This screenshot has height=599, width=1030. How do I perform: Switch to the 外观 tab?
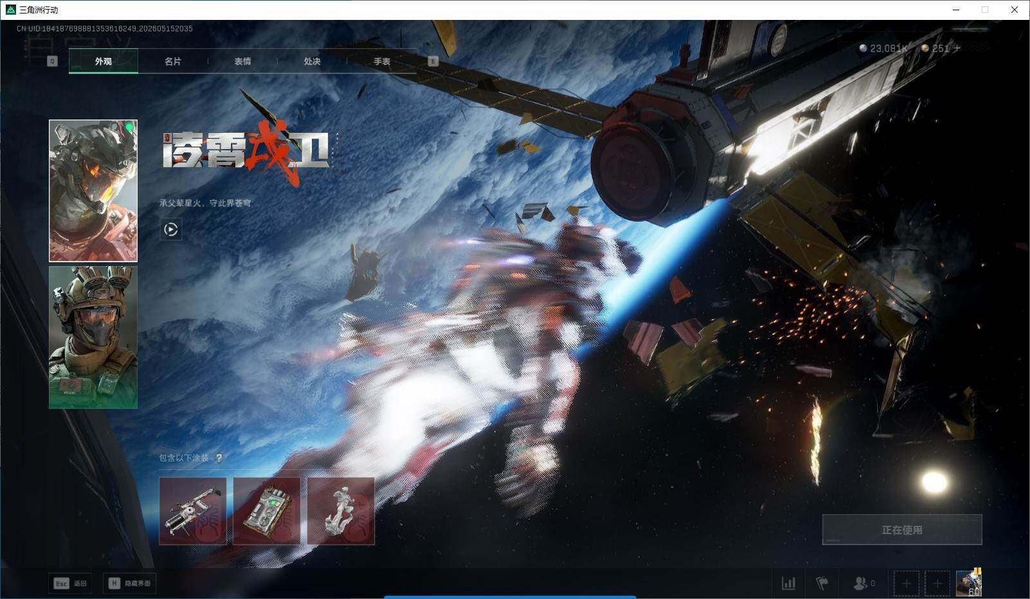(x=104, y=61)
